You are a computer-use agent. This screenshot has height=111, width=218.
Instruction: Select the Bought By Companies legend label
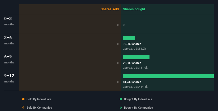point(138,108)
